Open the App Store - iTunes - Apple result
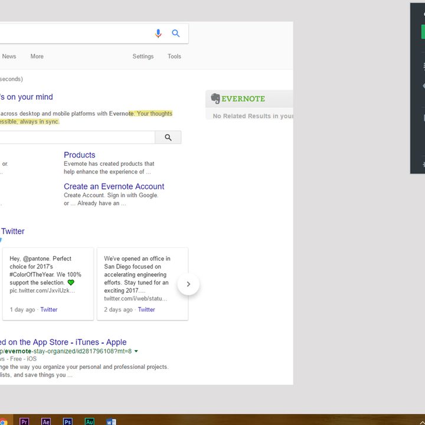Screen dimensions: 425x425 [x=63, y=342]
